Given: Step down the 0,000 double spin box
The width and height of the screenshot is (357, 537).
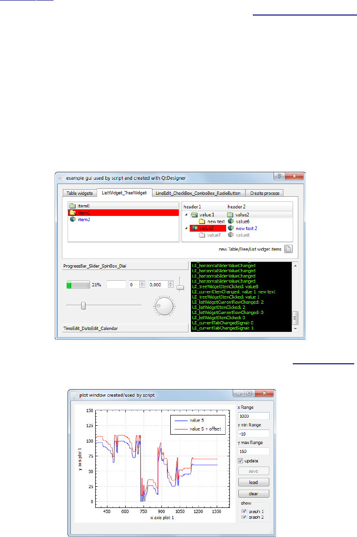Looking at the screenshot, I should pyautogui.click(x=170, y=286).
